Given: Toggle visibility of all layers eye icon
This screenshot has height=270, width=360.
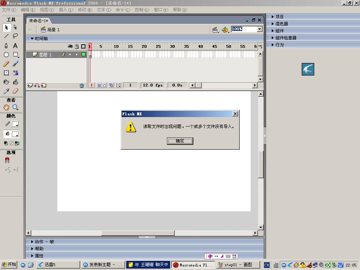Looking at the screenshot, I should tap(70, 46).
